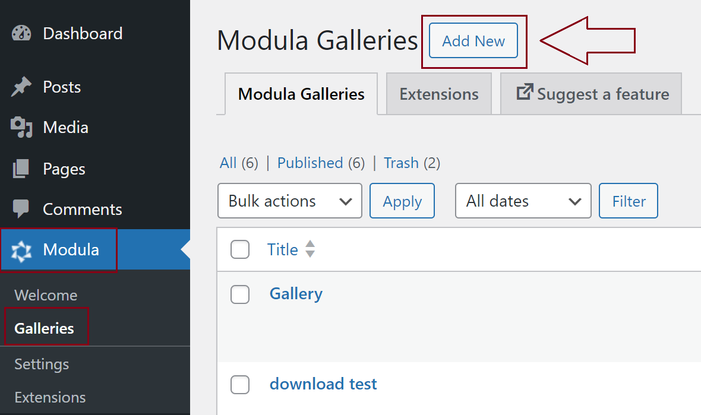Click the Modula star logo icon
Screen dimensions: 701x415
[21, 250]
